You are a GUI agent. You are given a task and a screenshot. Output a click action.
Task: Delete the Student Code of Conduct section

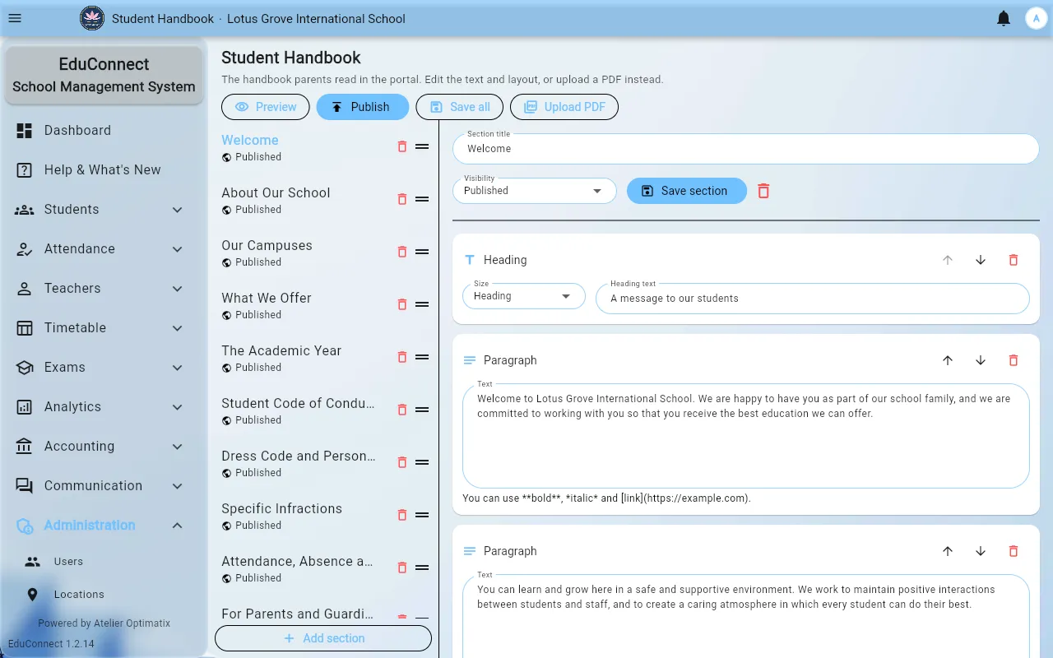(x=402, y=410)
